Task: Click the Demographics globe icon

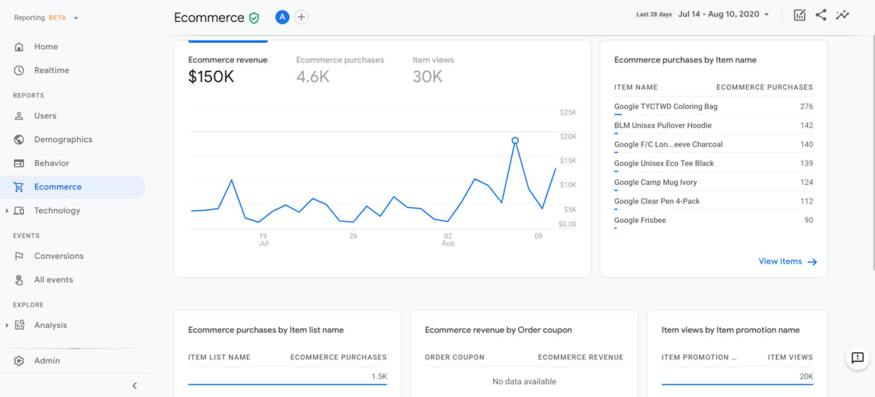Action: click(19, 139)
